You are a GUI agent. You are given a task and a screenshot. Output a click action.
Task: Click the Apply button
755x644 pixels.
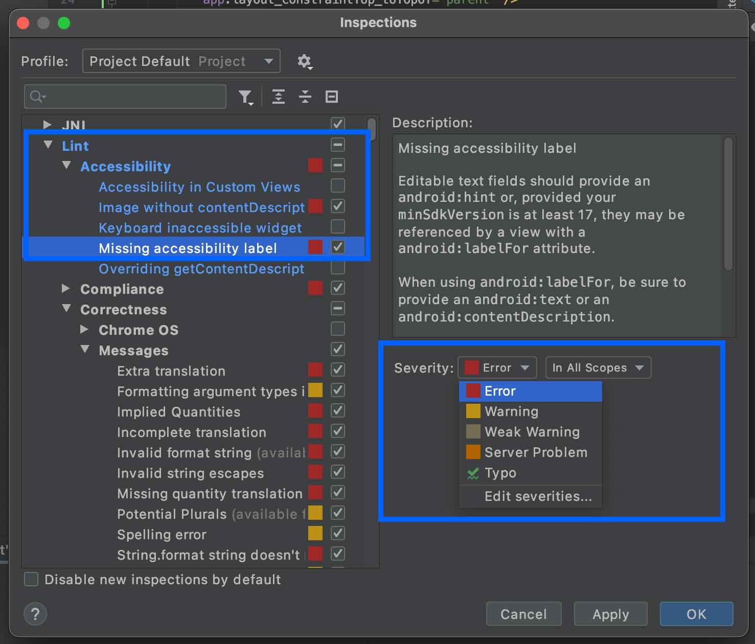tap(610, 614)
